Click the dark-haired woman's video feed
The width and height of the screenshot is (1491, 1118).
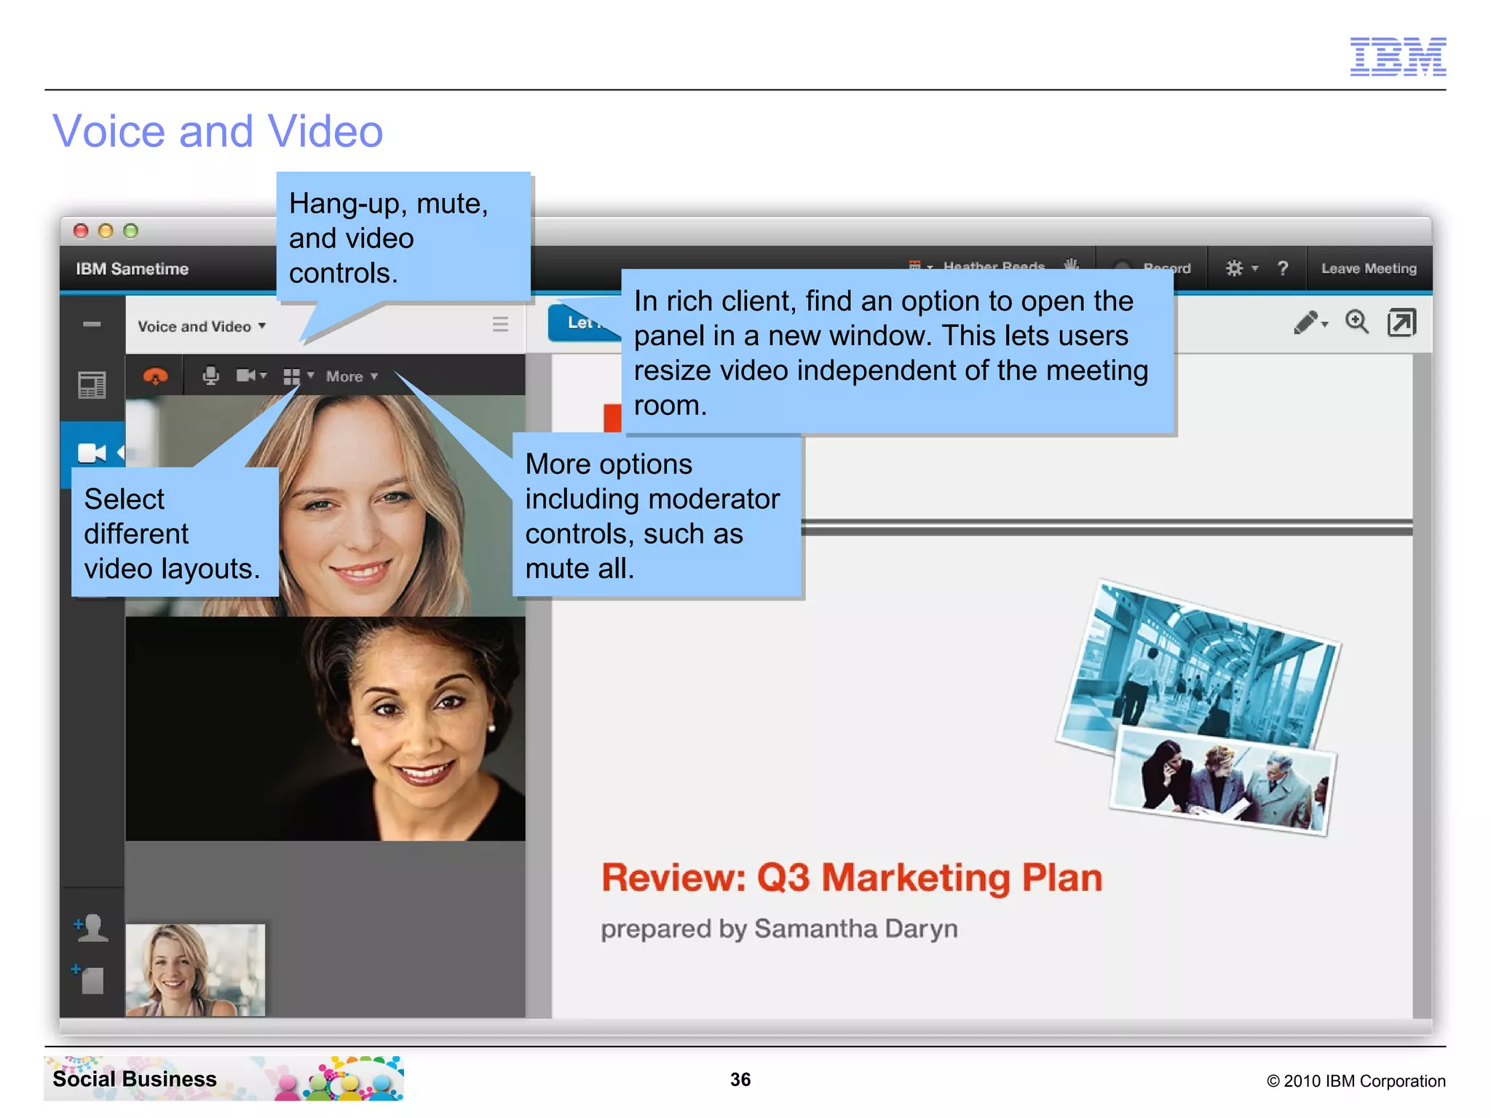[325, 729]
